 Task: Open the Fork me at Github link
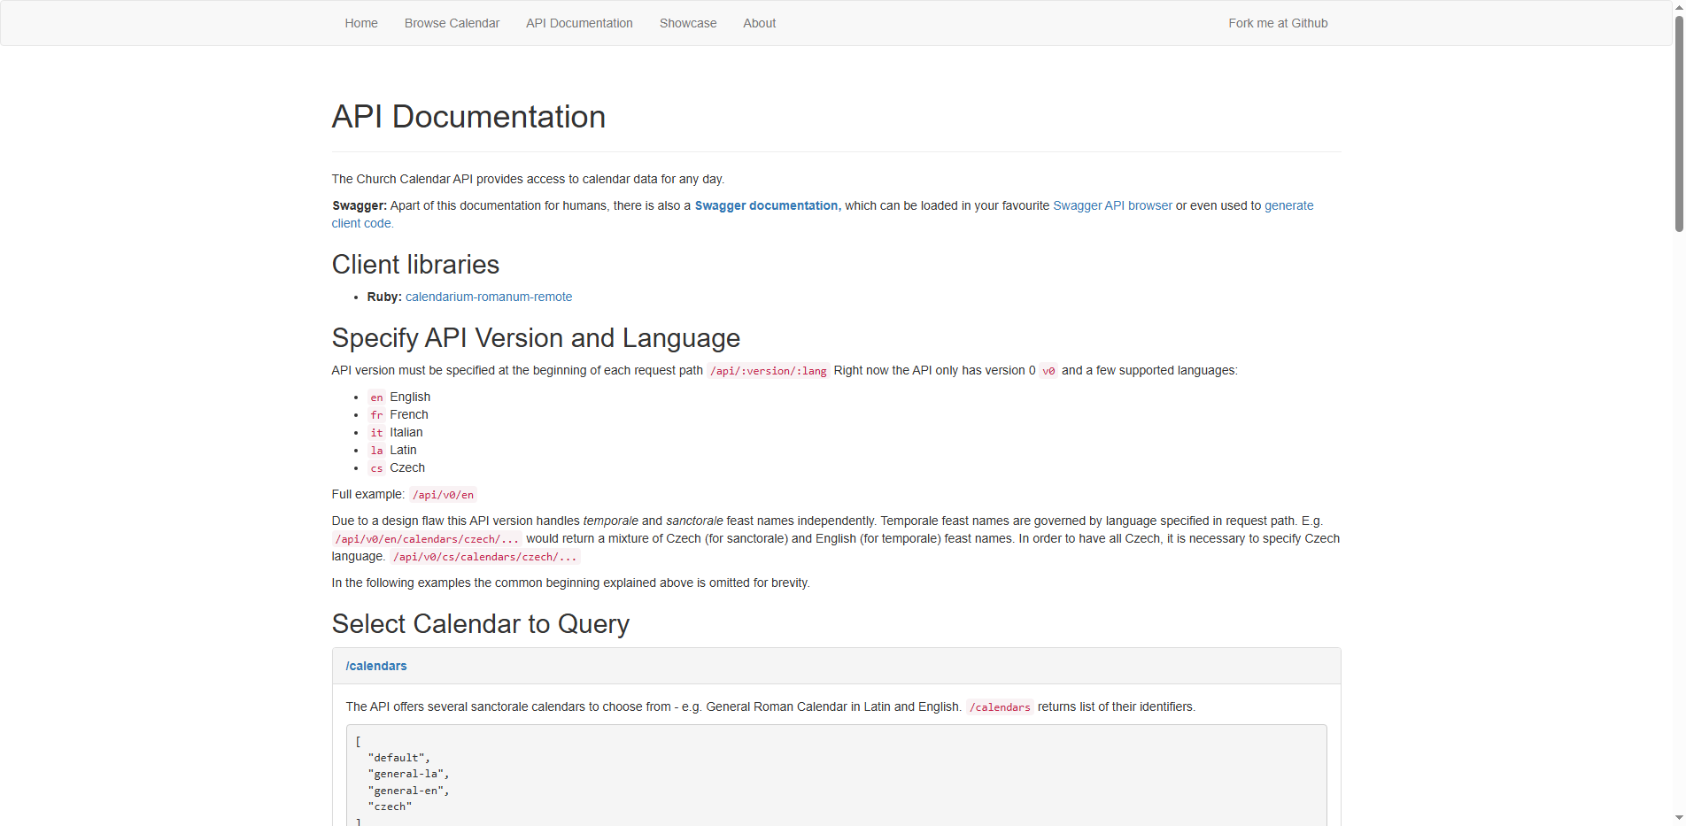click(1277, 23)
